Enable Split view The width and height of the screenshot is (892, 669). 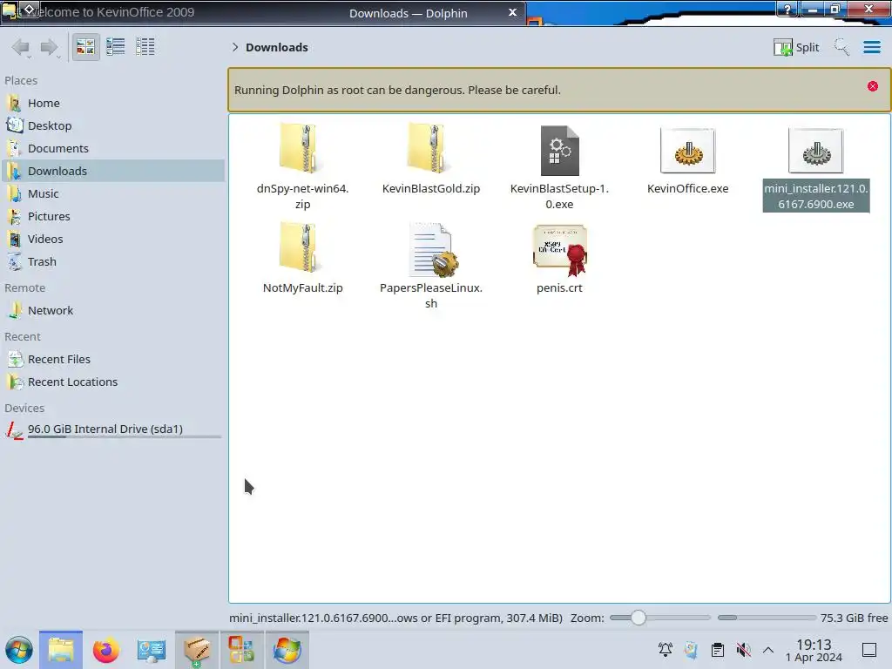click(x=796, y=47)
